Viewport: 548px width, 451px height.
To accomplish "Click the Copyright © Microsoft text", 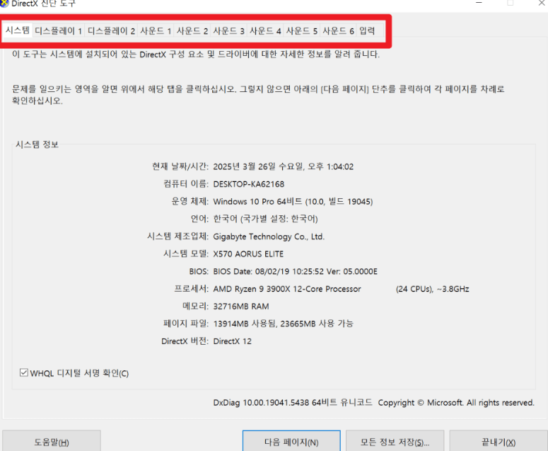I will pos(456,403).
